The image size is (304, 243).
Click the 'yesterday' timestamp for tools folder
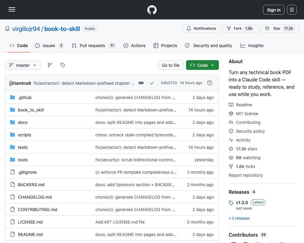point(204,160)
